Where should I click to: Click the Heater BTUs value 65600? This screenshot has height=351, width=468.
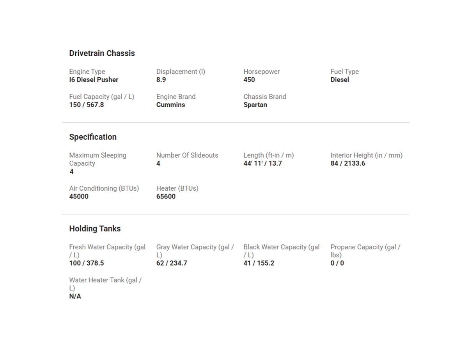pos(166,197)
